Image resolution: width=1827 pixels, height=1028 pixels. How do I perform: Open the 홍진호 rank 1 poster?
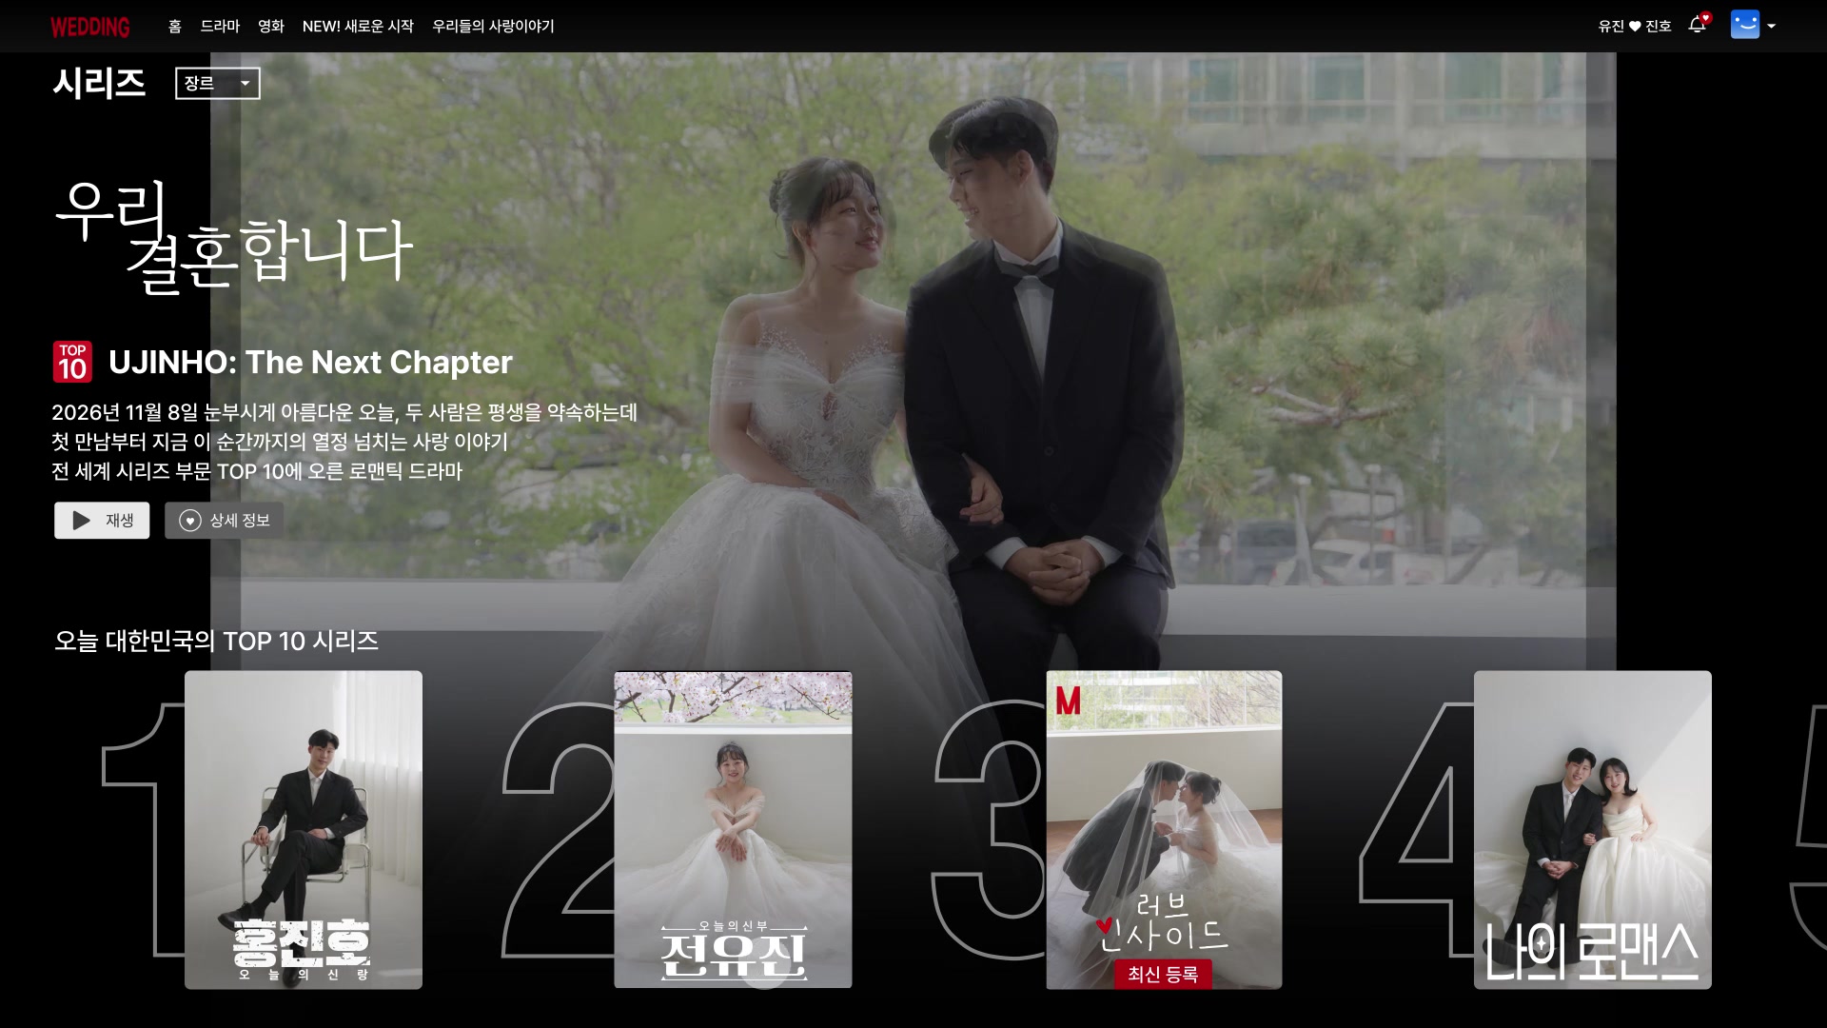304,830
